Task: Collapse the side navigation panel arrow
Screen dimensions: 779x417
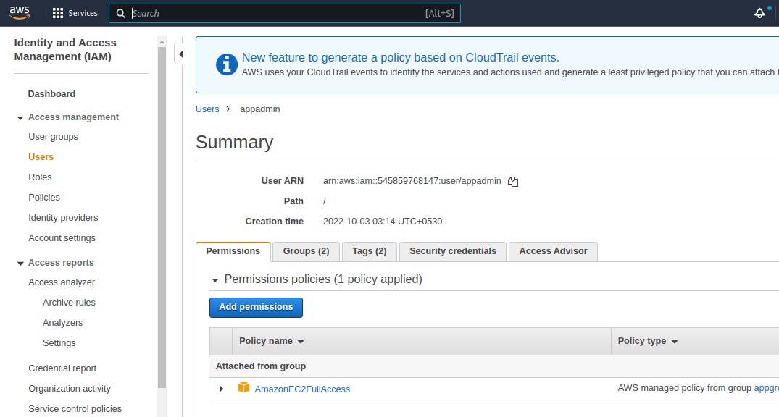Action: pyautogui.click(x=180, y=54)
